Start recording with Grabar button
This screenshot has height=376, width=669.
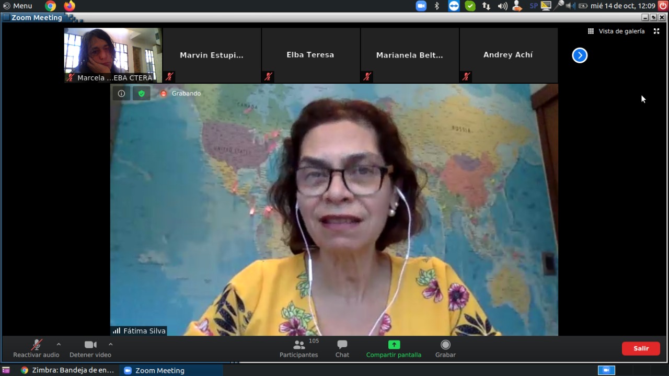445,348
